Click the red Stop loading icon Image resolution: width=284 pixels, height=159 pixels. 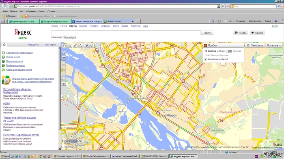tap(228, 6)
